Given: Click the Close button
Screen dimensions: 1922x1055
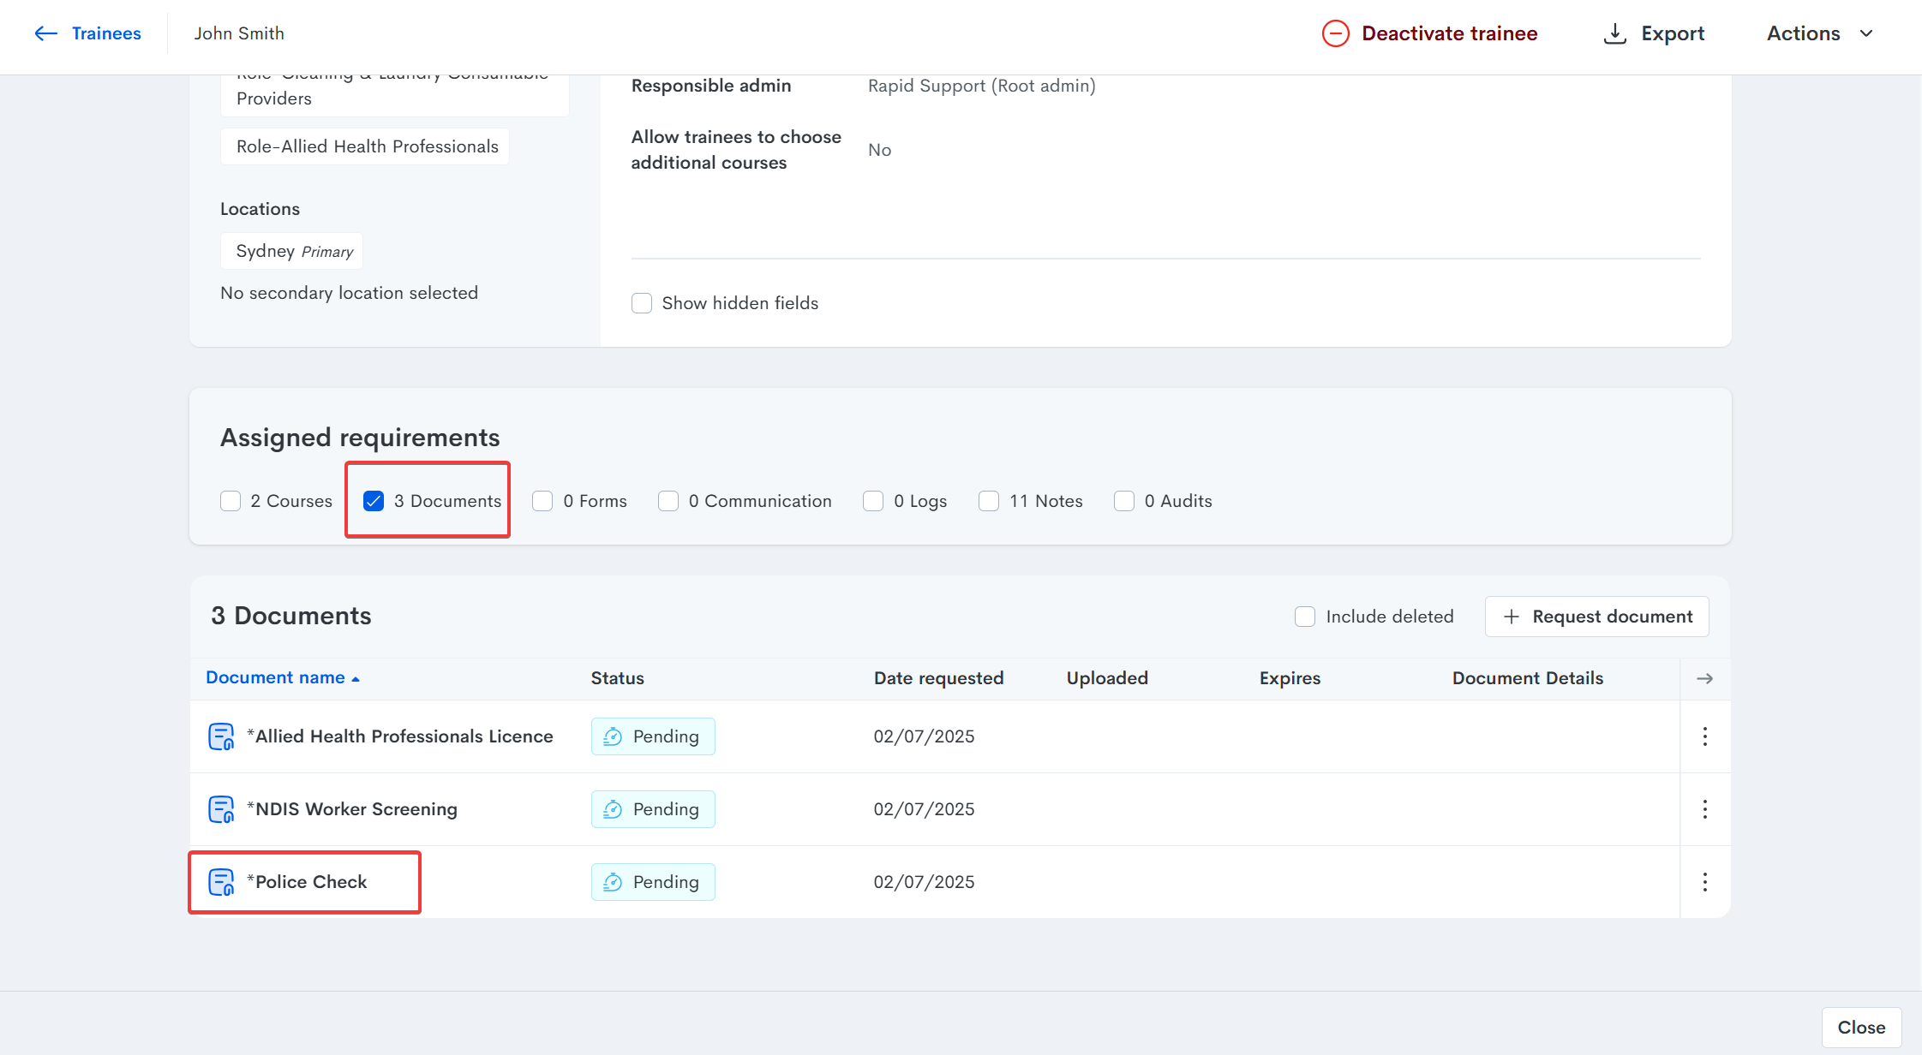Looking at the screenshot, I should (x=1861, y=1028).
